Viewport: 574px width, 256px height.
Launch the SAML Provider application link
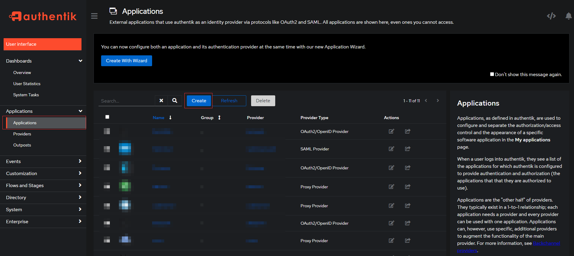[x=408, y=149]
